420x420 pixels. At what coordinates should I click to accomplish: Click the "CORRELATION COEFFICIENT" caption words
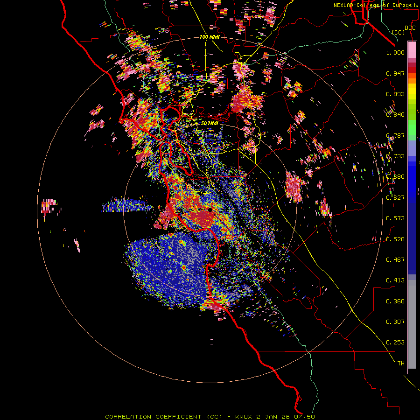coord(153,417)
